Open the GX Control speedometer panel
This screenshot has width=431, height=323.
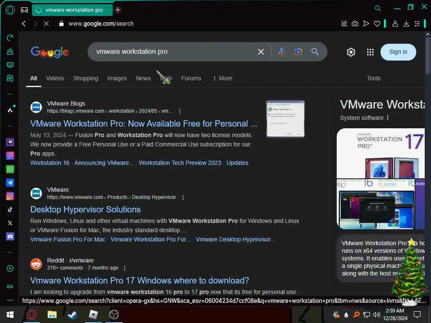(x=10, y=37)
